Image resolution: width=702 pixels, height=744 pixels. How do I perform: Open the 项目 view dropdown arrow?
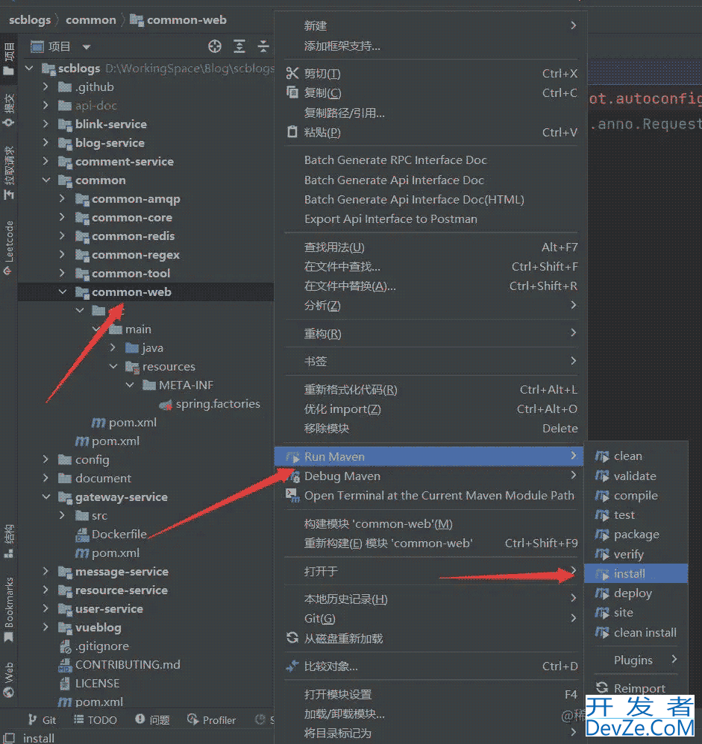pos(86,47)
